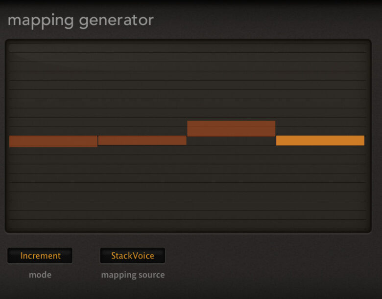382x299 pixels.
Task: Click empty gap just below third step bar
Action: click(231, 141)
